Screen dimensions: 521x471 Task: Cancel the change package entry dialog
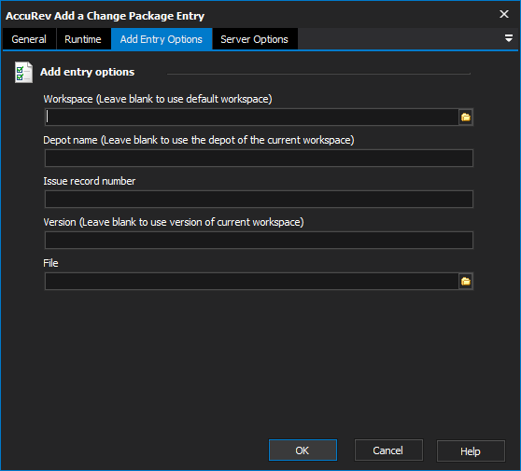click(x=388, y=450)
